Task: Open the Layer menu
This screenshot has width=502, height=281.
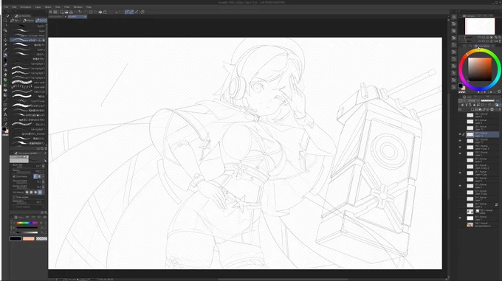Action: [x=38, y=7]
